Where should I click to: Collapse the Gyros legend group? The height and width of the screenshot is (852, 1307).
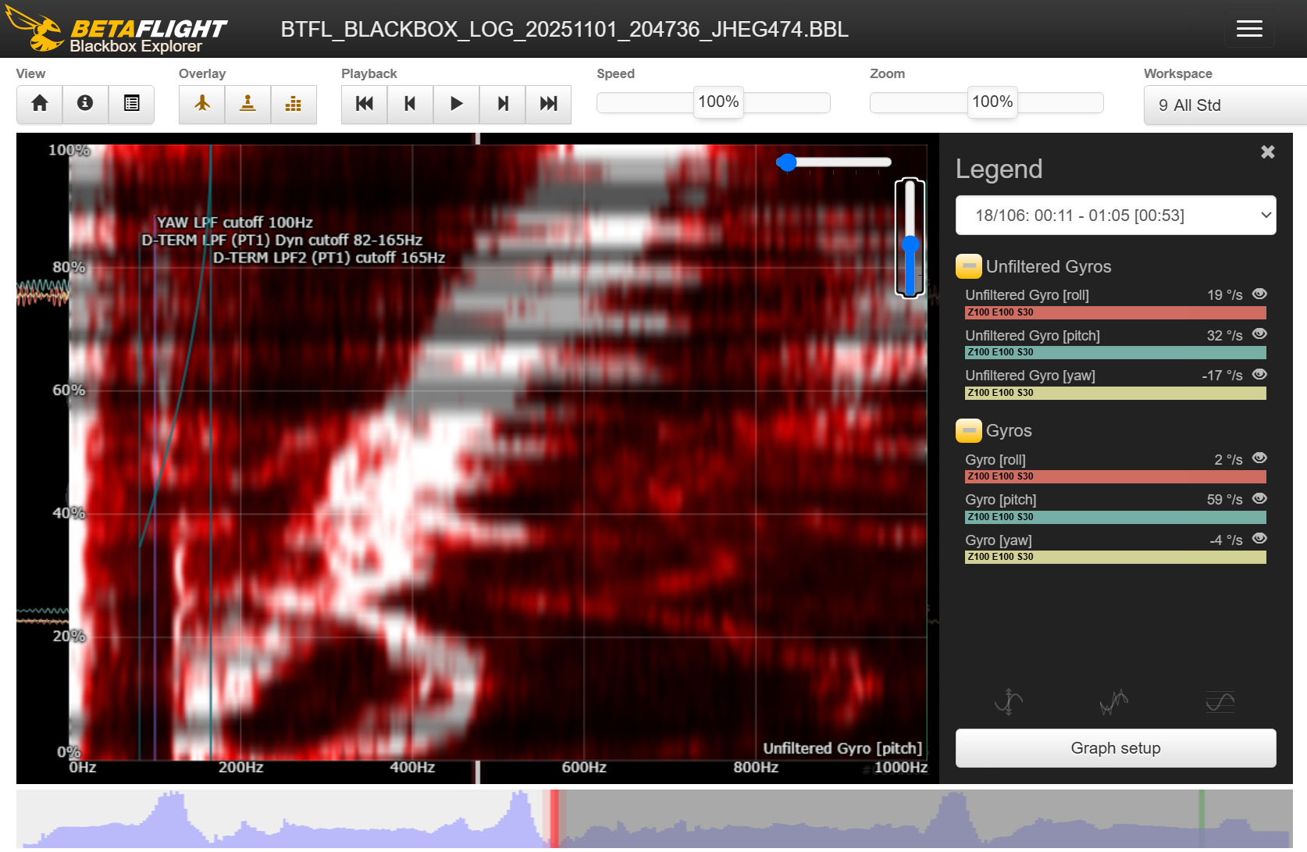[x=968, y=430]
